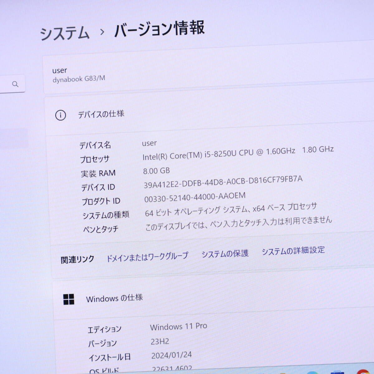Select product ID 00330-52140-44000-AAOEM
Viewport: 374px width, 374px height.
point(195,197)
